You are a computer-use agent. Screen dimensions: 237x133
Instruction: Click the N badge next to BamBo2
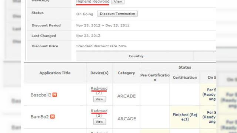53,117
